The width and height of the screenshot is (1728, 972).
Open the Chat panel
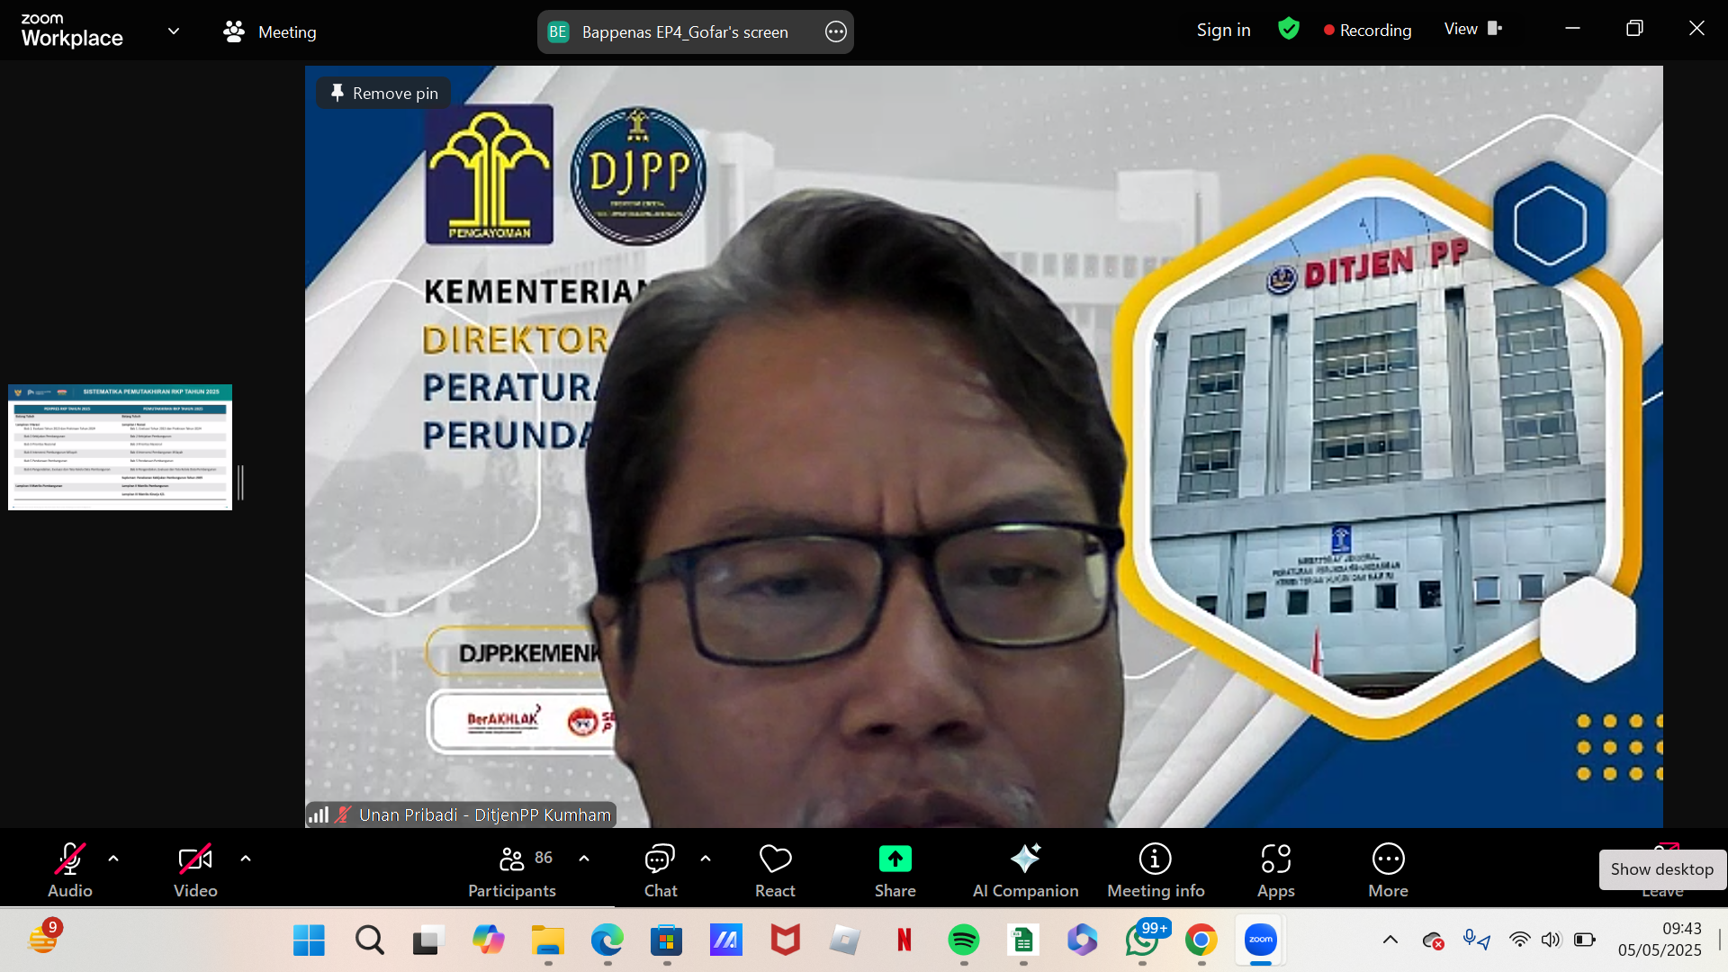(660, 869)
